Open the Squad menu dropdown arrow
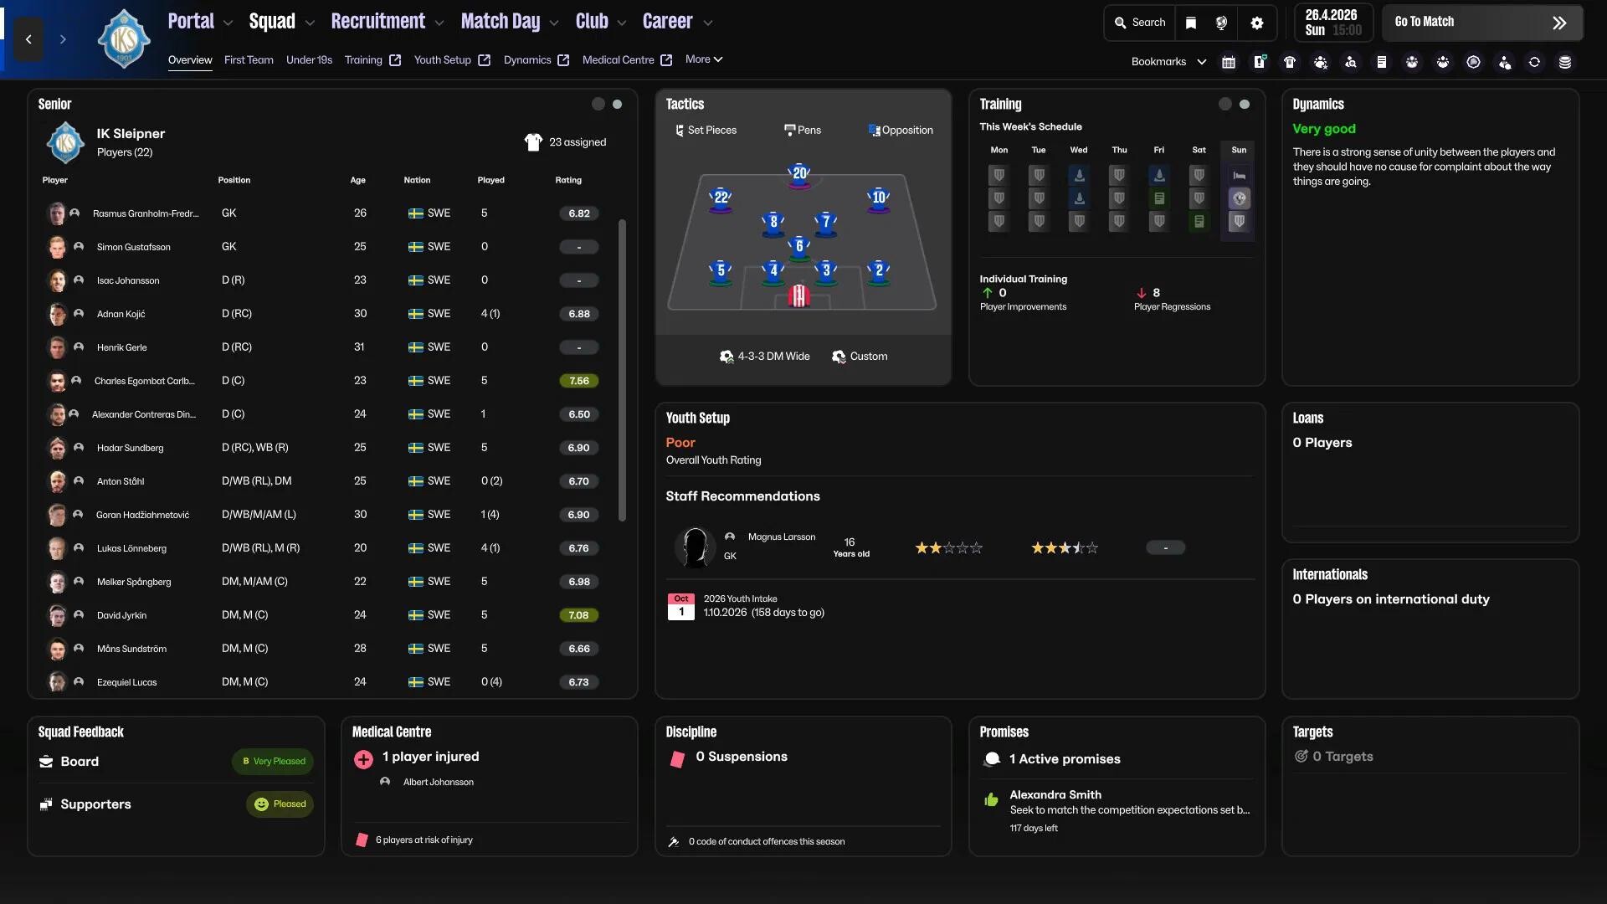This screenshot has width=1607, height=904. [x=310, y=23]
